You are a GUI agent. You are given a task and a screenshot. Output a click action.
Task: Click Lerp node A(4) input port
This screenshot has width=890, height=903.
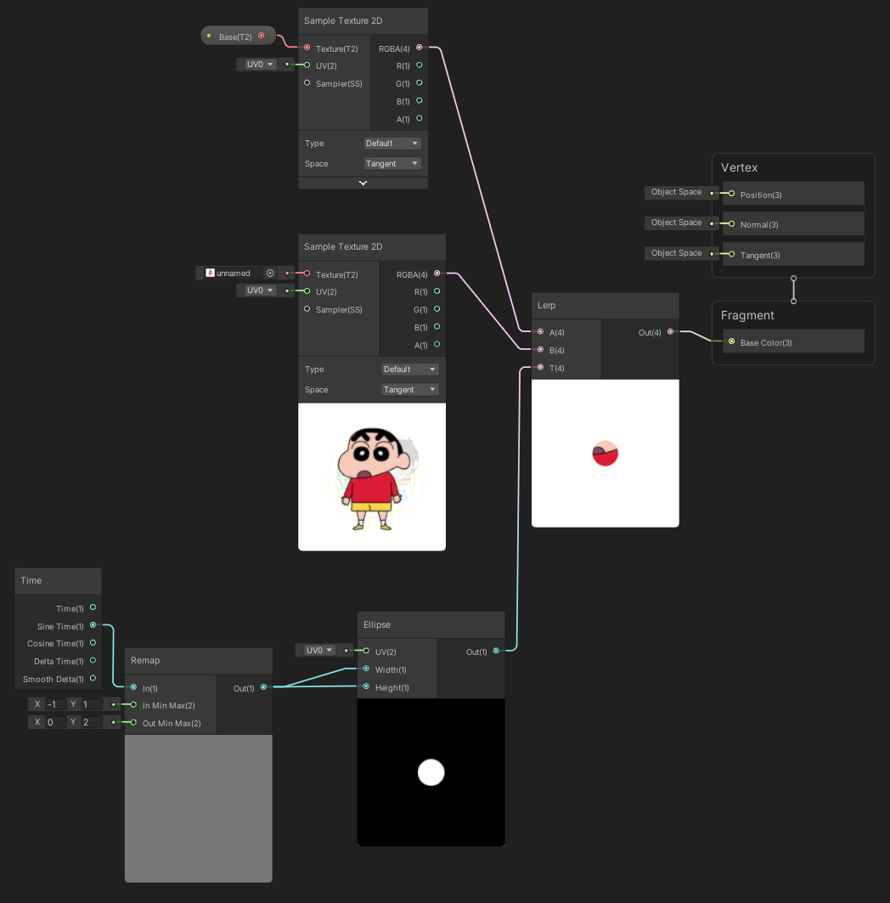[x=541, y=331]
